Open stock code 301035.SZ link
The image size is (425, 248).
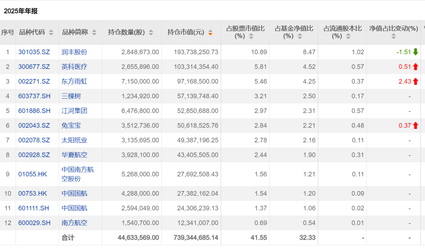coord(34,52)
